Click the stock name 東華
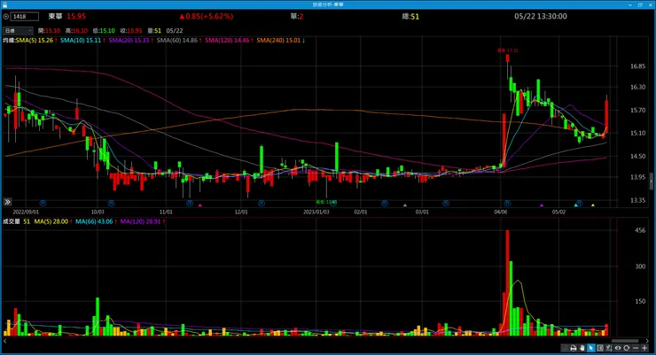The width and height of the screenshot is (656, 355). click(x=55, y=16)
